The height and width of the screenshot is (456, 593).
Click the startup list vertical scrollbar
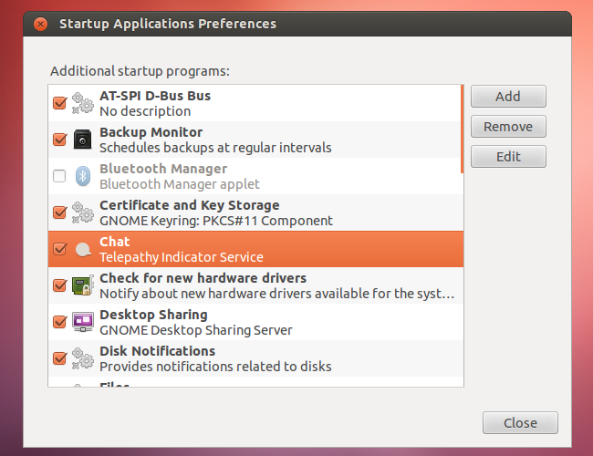click(x=462, y=129)
